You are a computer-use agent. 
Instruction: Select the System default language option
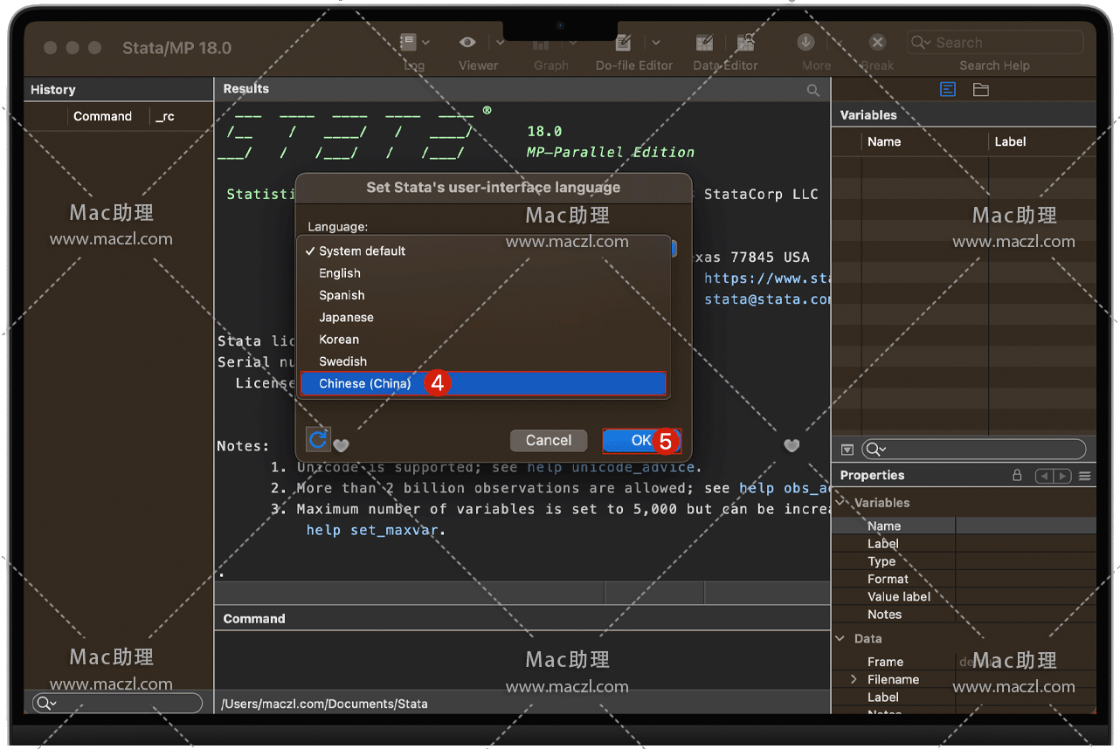pyautogui.click(x=362, y=251)
